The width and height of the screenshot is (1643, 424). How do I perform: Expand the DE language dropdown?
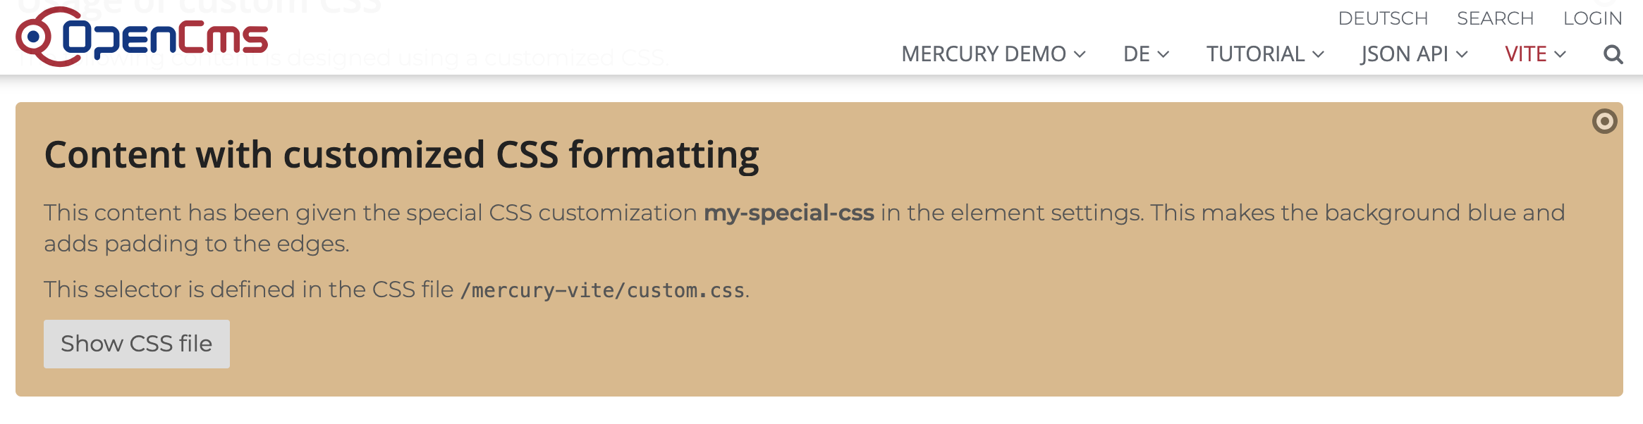(1165, 55)
